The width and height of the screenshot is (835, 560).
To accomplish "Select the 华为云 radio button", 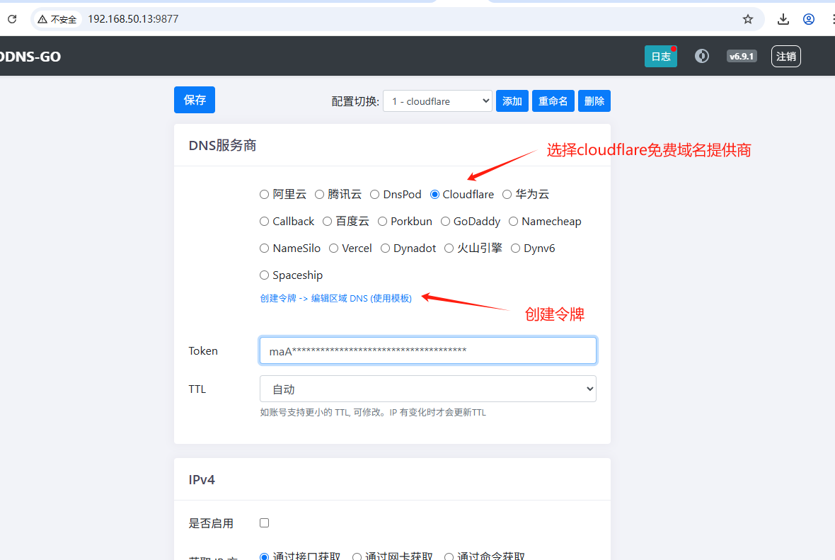I will [x=507, y=195].
